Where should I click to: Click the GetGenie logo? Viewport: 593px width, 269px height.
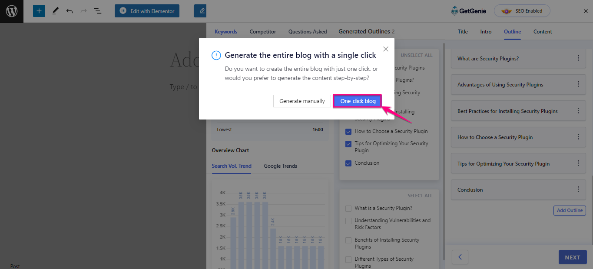469,11
